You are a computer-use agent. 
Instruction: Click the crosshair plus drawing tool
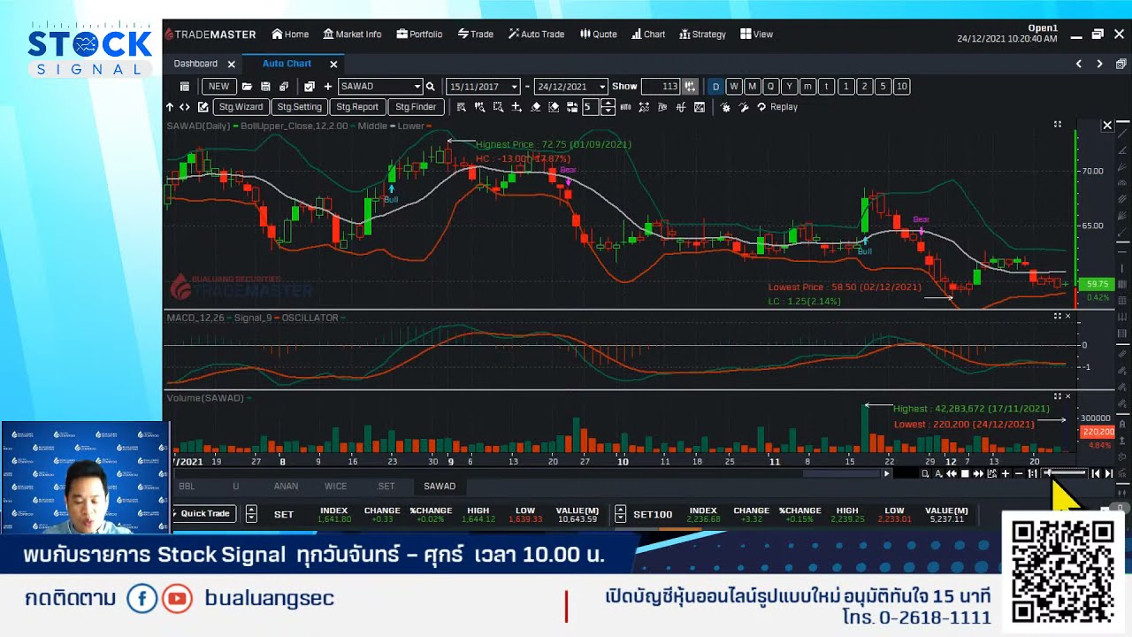(516, 107)
